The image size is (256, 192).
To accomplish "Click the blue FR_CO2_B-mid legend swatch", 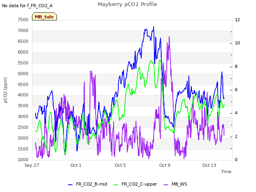I will [70, 185].
